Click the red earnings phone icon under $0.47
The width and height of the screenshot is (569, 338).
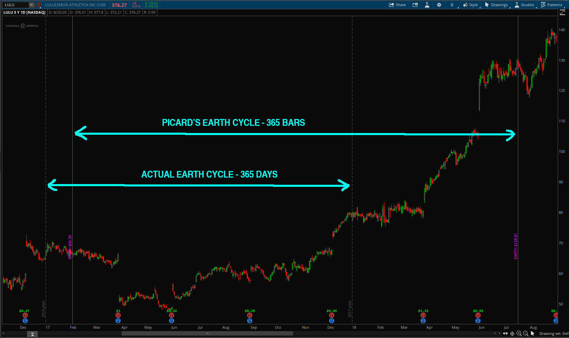point(25,315)
